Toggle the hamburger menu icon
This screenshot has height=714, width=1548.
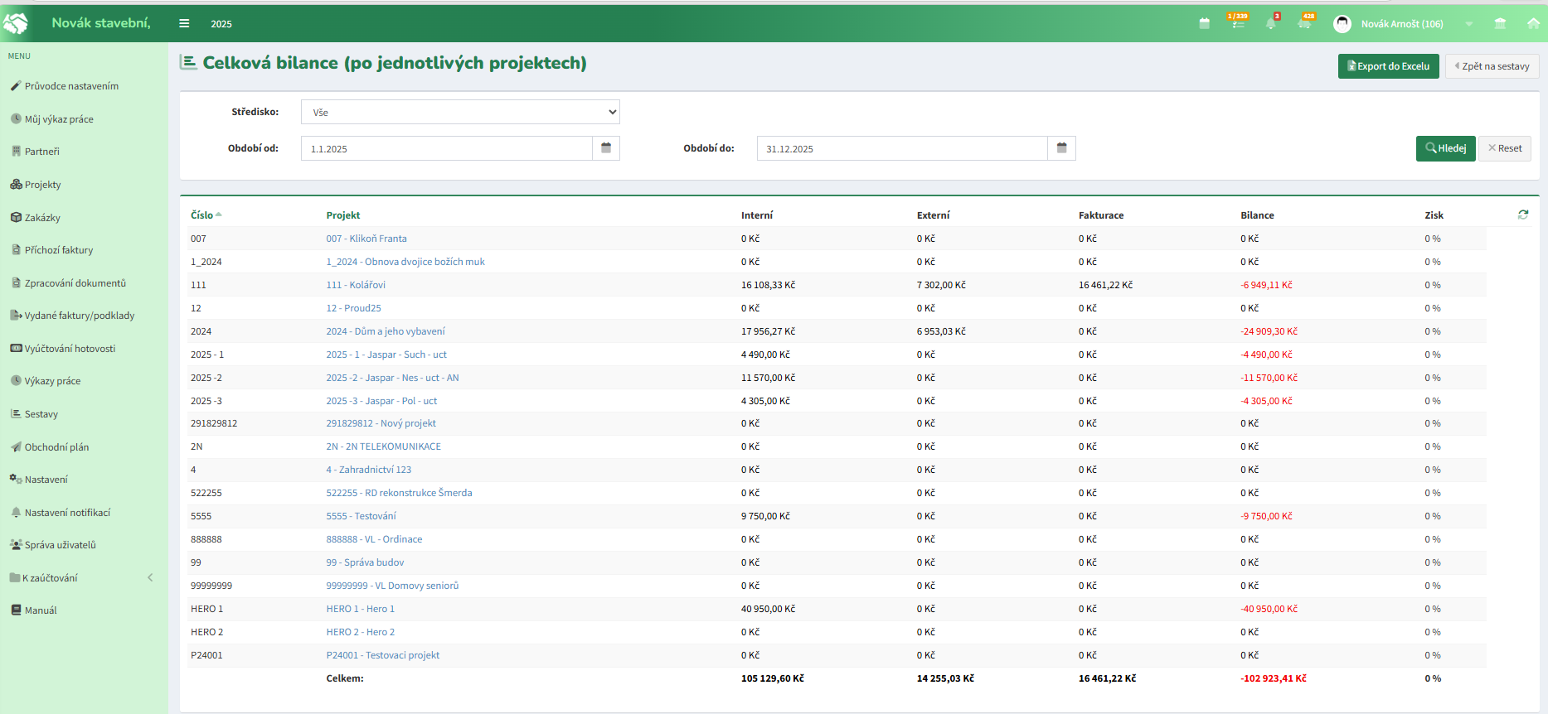coord(184,23)
